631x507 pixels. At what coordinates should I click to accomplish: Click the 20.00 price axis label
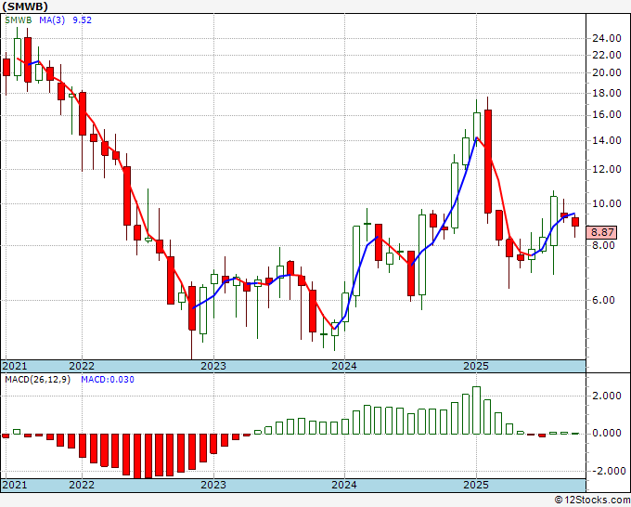pyautogui.click(x=607, y=72)
